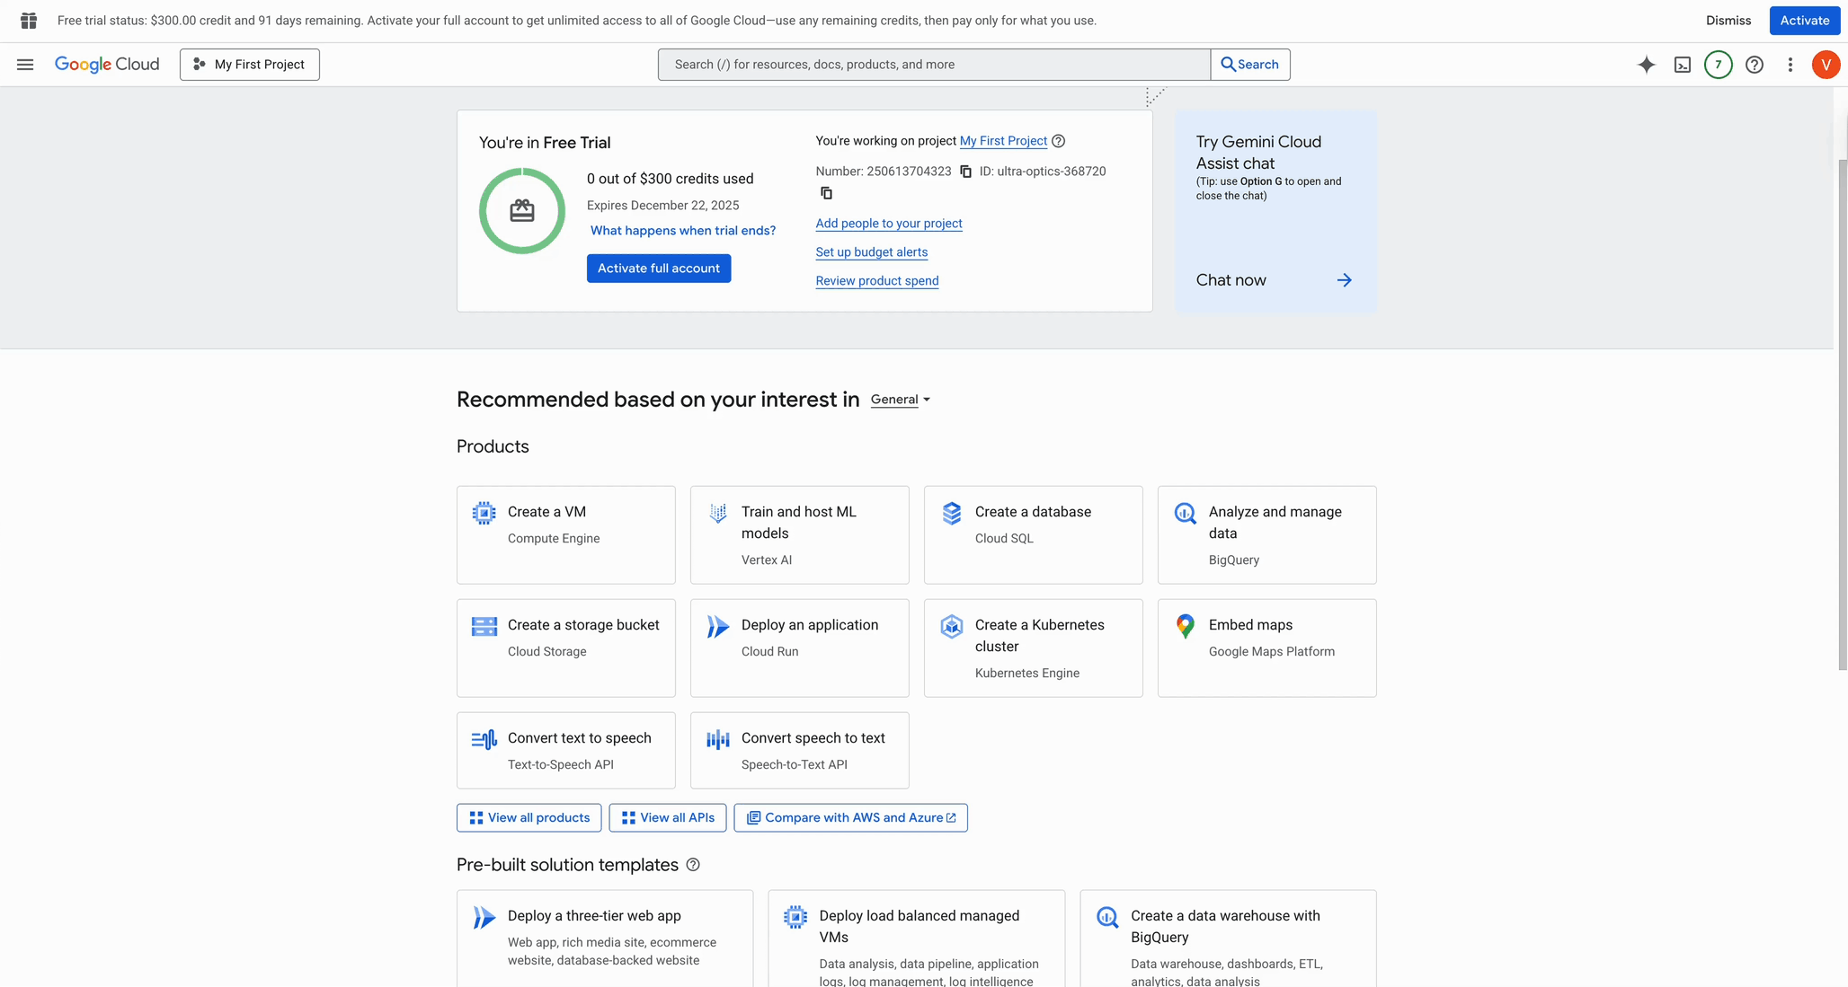
Task: Click the vertical three-dot utilities menu
Action: coord(1790,64)
